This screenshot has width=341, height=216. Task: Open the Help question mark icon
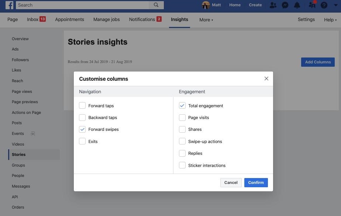click(324, 5)
